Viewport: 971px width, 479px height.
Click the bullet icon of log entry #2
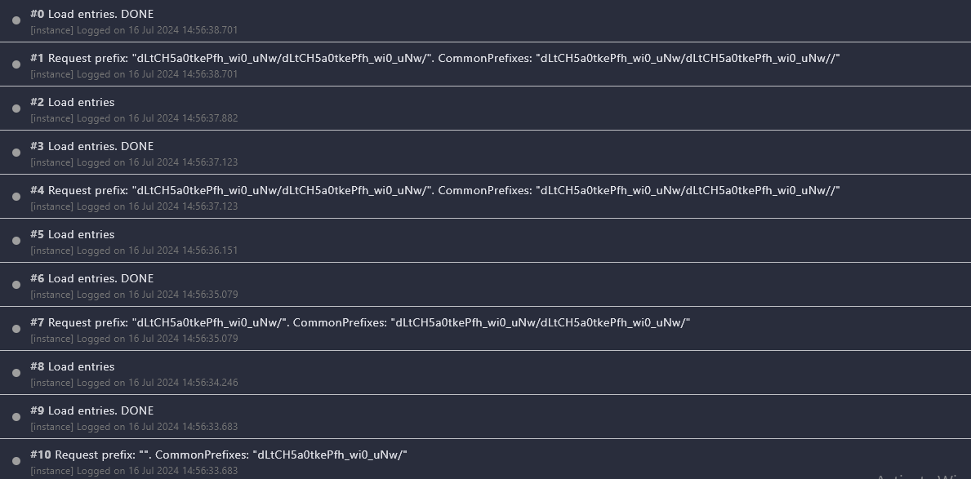pyautogui.click(x=16, y=109)
